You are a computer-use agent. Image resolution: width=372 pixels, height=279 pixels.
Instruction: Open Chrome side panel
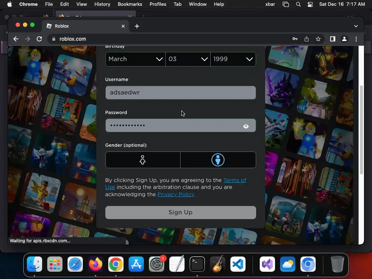(x=333, y=39)
